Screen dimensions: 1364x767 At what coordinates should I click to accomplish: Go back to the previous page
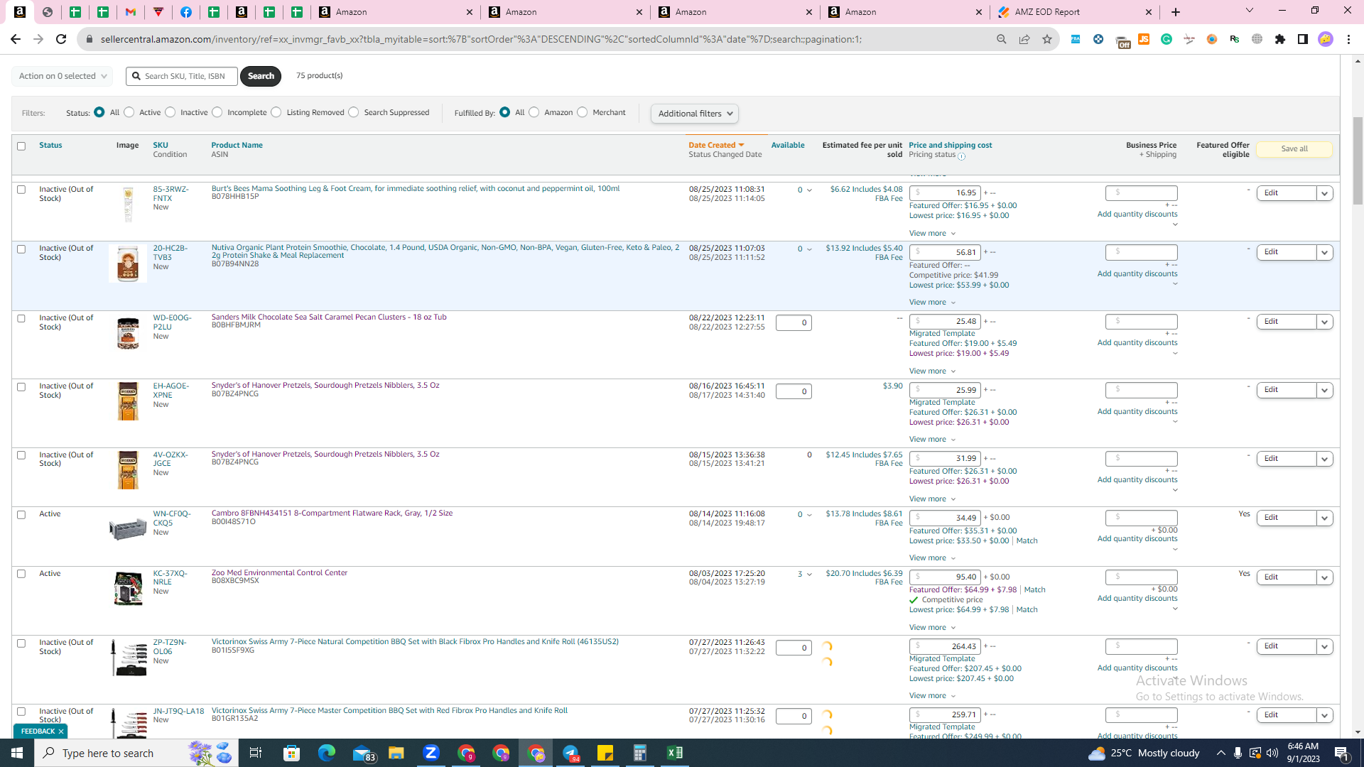coord(16,39)
